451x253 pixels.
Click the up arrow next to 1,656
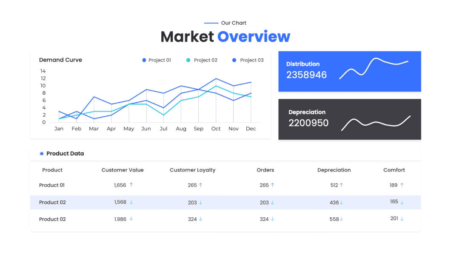[131, 185]
